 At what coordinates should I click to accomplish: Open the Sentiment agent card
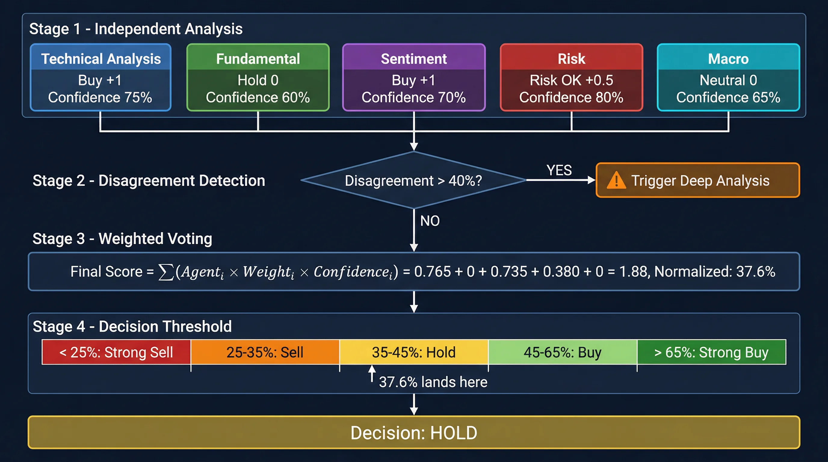tap(414, 77)
